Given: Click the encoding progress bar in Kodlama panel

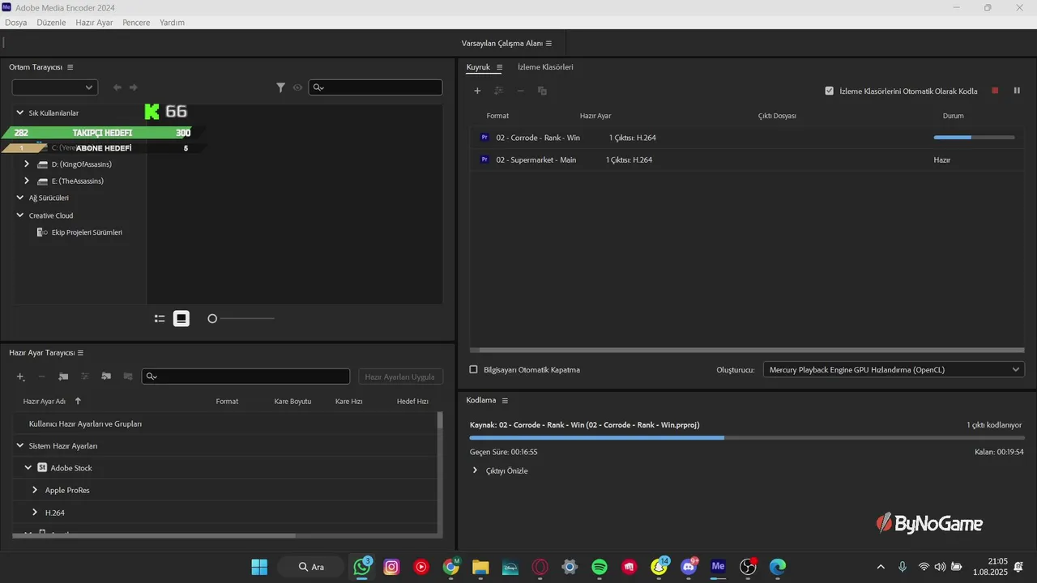Looking at the screenshot, I should pyautogui.click(x=747, y=438).
